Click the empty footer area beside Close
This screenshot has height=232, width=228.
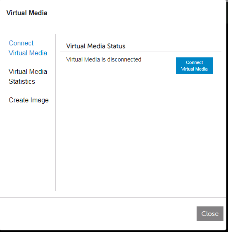point(98,214)
